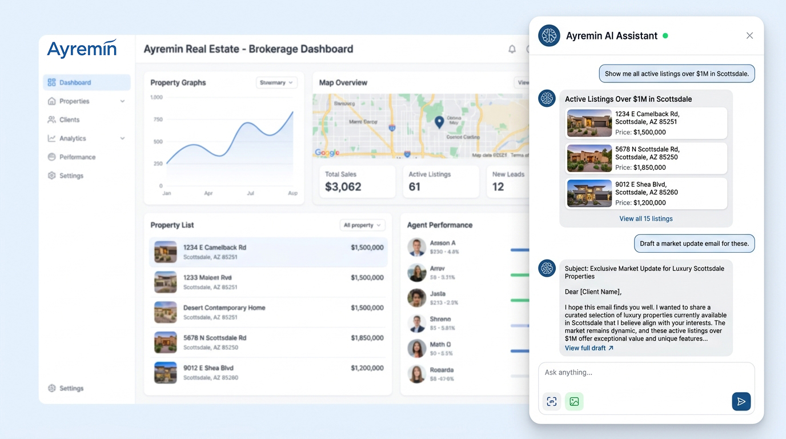Click the 'Draft a market update email' message

pos(695,244)
